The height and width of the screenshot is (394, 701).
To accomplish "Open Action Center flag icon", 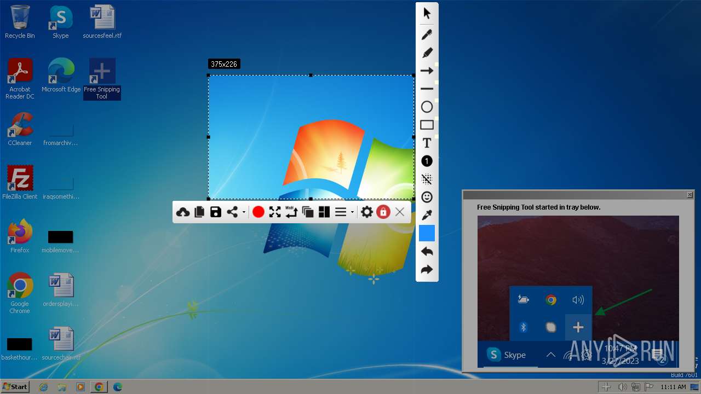I will tap(650, 387).
